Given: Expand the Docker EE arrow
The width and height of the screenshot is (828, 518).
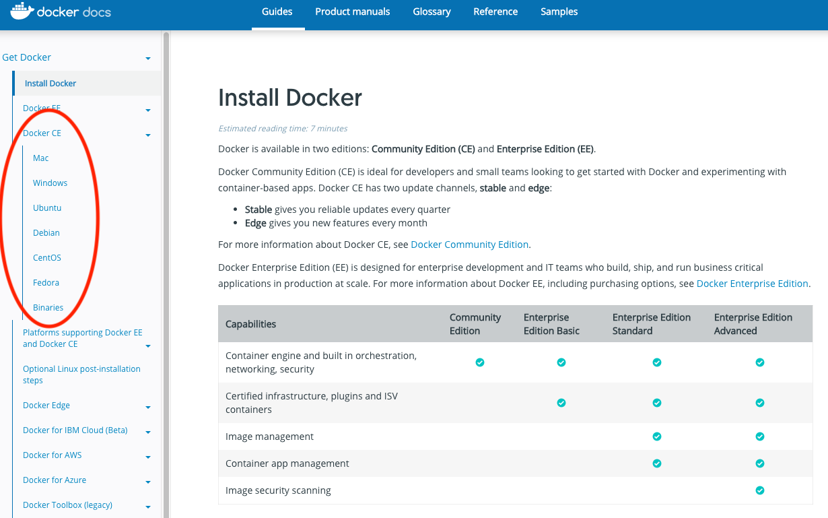Looking at the screenshot, I should (148, 110).
